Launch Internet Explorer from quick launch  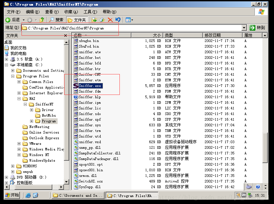coord(28,195)
